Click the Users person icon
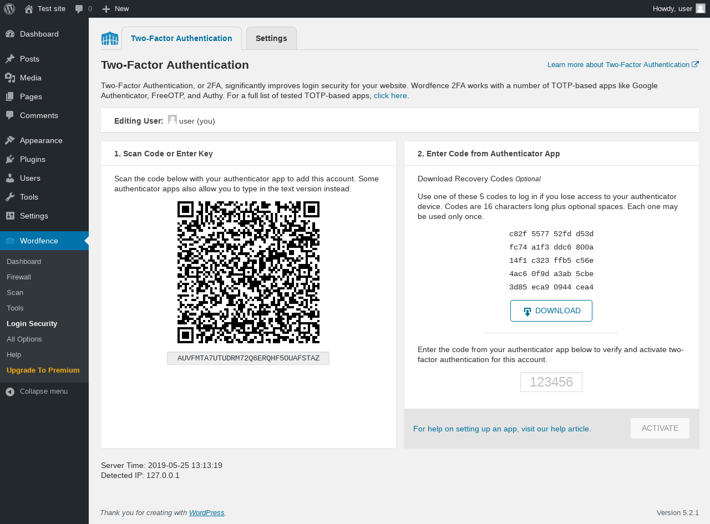710x524 pixels. click(10, 178)
